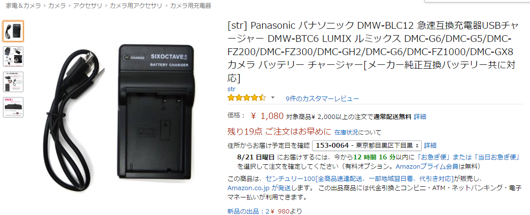Open the 当日お急ぎ便 link
Screen dimensions: 530x215
(x=496, y=157)
